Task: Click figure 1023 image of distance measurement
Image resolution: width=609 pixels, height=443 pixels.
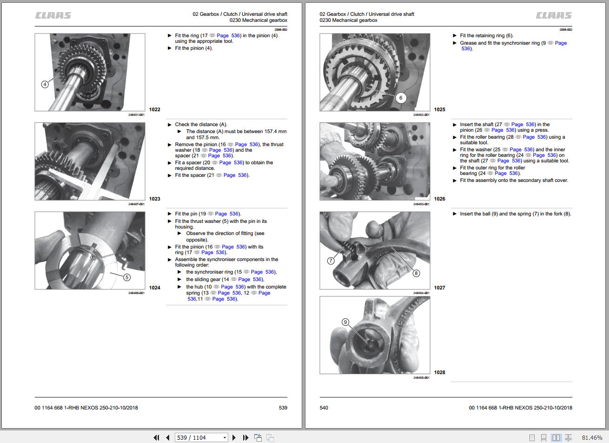Action: click(90, 161)
